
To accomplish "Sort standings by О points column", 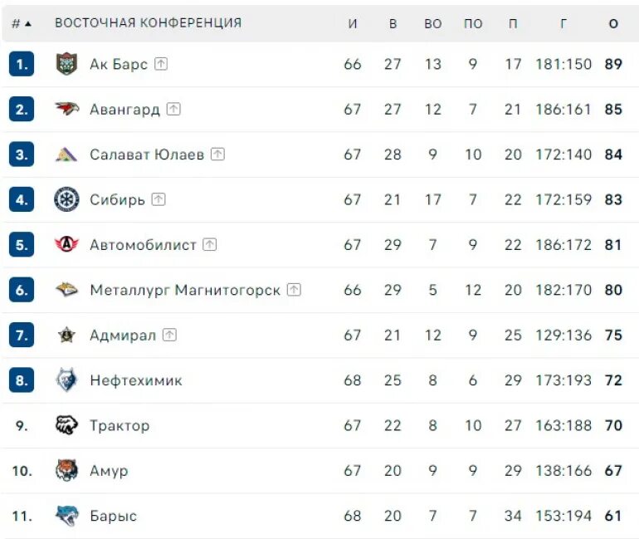I will pos(613,23).
